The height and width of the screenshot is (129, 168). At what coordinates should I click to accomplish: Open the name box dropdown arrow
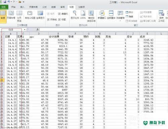25,30
